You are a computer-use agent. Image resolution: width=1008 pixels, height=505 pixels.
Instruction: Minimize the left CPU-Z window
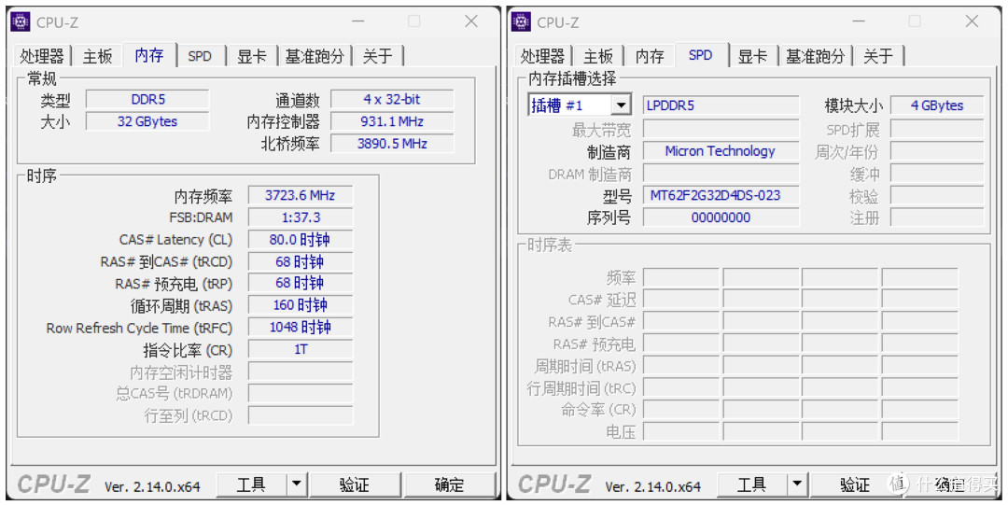point(357,21)
